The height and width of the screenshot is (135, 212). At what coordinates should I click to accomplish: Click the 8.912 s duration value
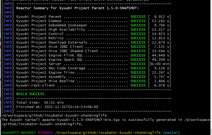pyautogui.click(x=162, y=17)
